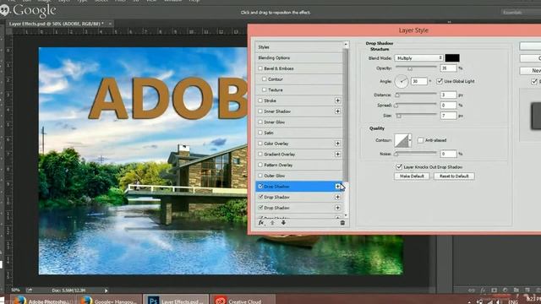
Task: Open the Essentials workspace dropdown
Action: 521,13
